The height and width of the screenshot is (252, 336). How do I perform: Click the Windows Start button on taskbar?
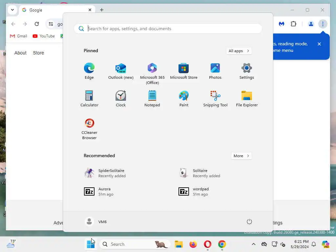pos(91,244)
